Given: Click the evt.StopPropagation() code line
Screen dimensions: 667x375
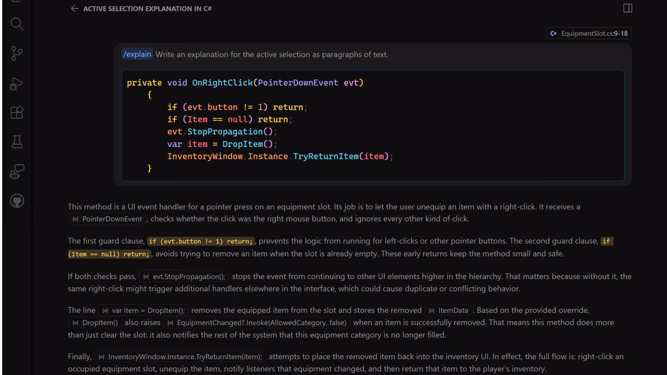Looking at the screenshot, I should (x=222, y=132).
